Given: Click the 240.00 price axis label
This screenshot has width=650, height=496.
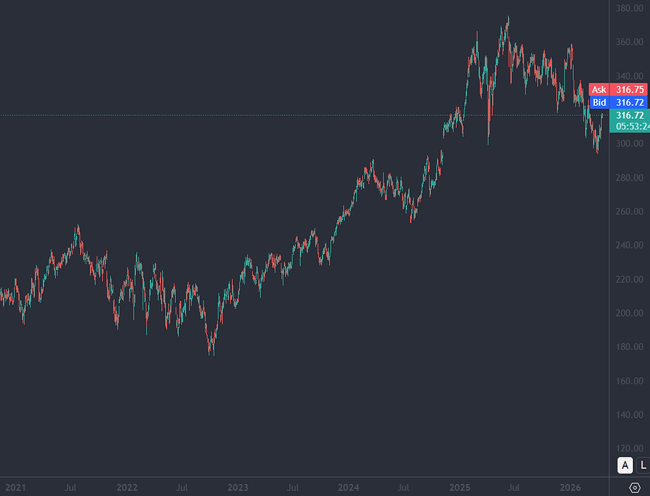Looking at the screenshot, I should point(629,245).
